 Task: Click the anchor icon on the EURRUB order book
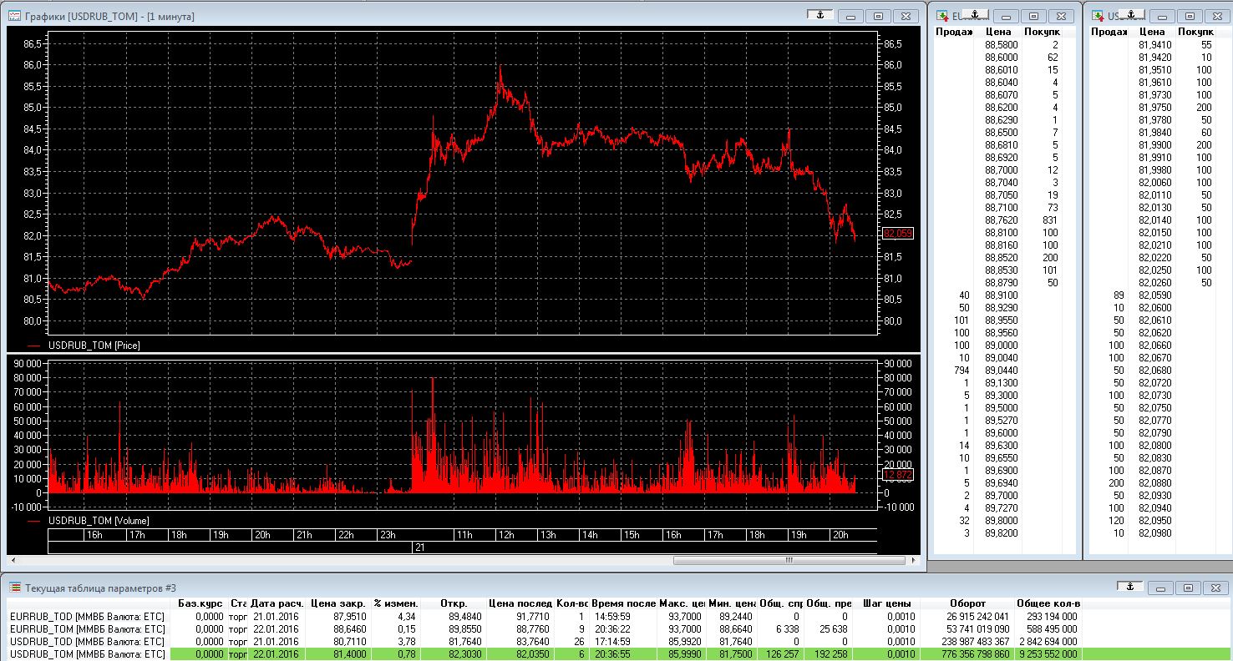point(975,15)
